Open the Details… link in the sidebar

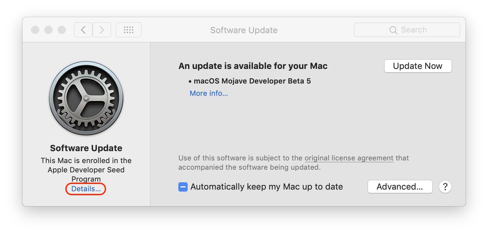[86, 189]
